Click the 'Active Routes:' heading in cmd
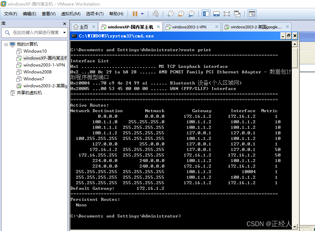Viewport: 315px width, 231px height. [90, 105]
